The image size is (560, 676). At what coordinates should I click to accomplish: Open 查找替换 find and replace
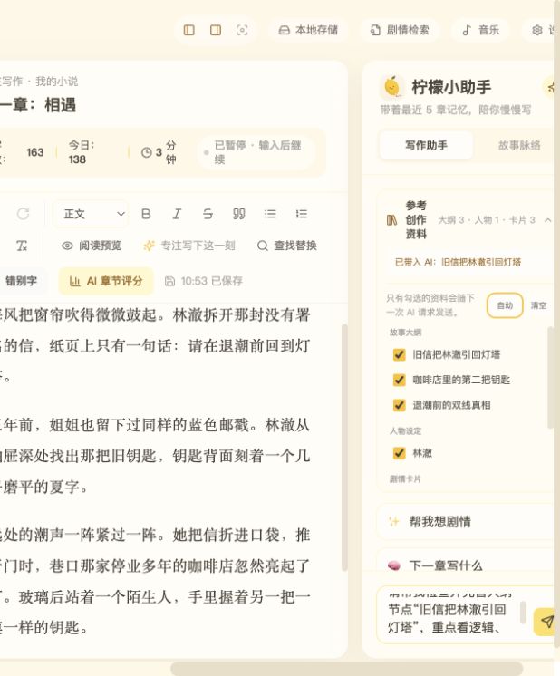point(287,246)
